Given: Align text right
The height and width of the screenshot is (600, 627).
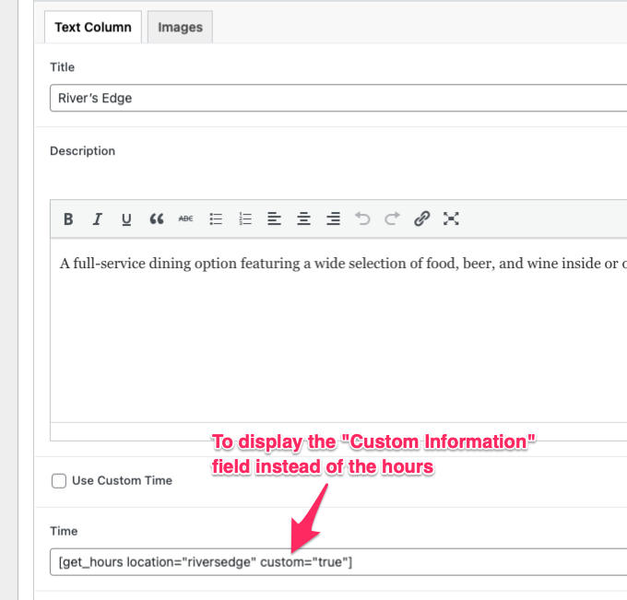Looking at the screenshot, I should (x=333, y=219).
